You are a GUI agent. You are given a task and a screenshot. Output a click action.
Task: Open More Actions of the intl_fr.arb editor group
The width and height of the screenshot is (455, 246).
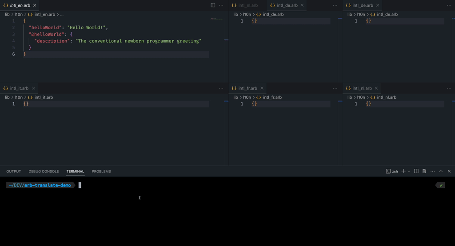tap(335, 88)
